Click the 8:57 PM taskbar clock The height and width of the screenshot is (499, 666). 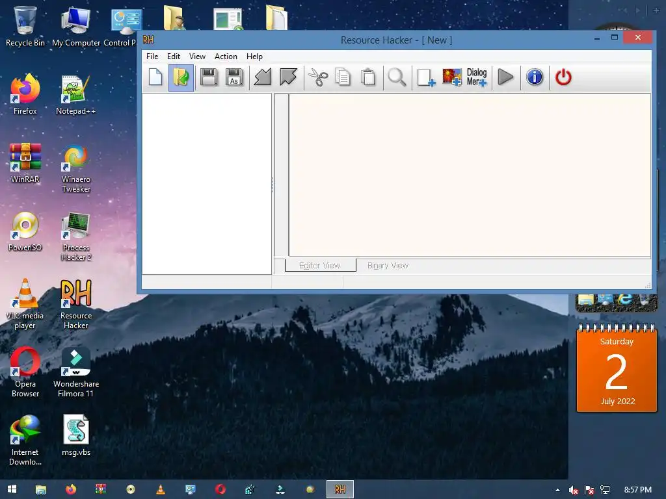[x=637, y=490]
